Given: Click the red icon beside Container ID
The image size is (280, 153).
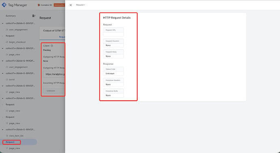Looking at the screenshot, I should coord(39,5).
